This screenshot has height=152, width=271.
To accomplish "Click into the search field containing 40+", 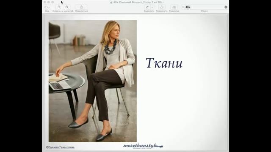I will [204, 7].
